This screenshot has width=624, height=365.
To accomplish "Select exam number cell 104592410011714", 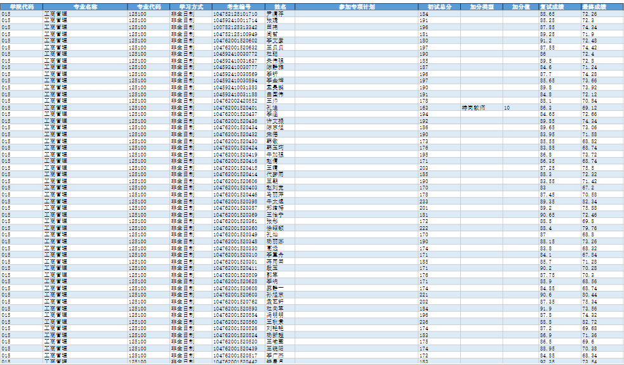I will coord(235,20).
